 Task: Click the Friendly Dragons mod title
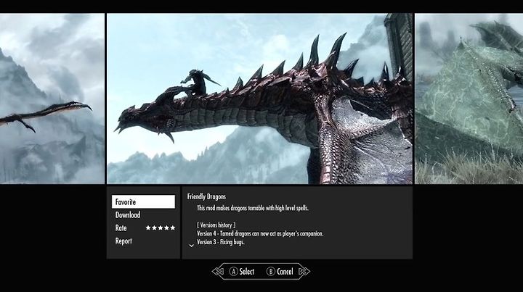click(206, 196)
